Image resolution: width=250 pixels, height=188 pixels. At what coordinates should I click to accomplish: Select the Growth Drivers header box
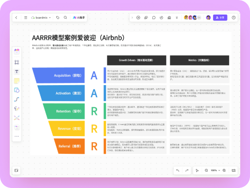[x=137, y=60]
